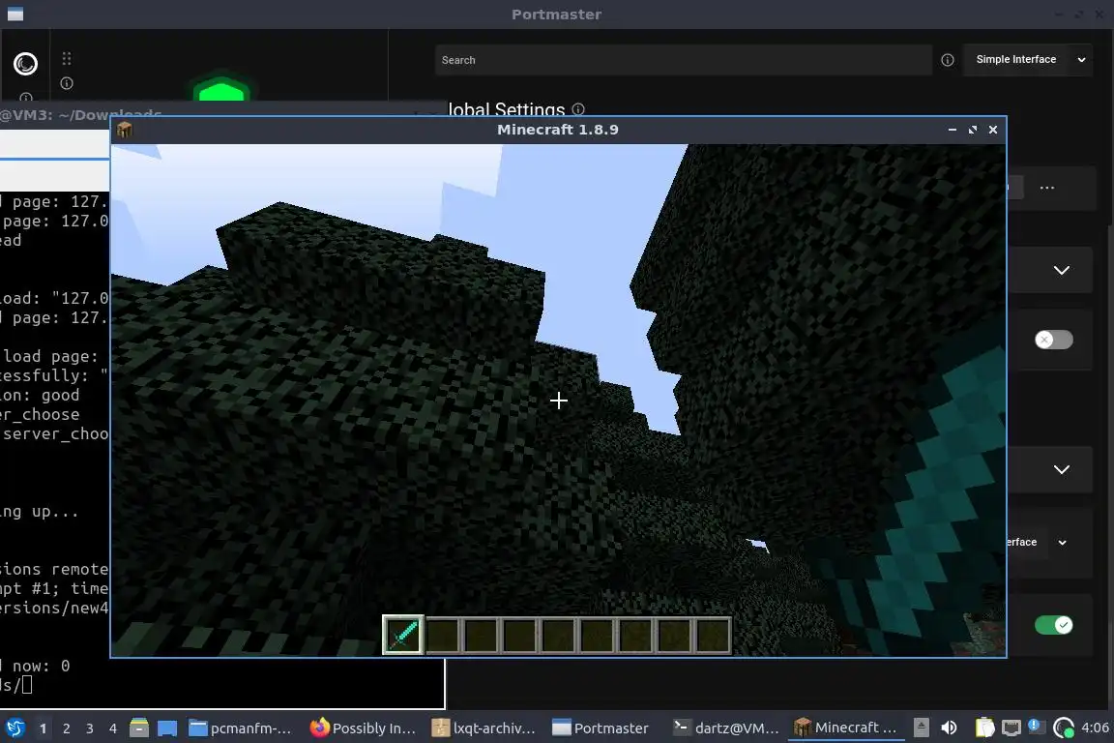Switch to virtual desktop 3
This screenshot has width=1114, height=743.
90,728
